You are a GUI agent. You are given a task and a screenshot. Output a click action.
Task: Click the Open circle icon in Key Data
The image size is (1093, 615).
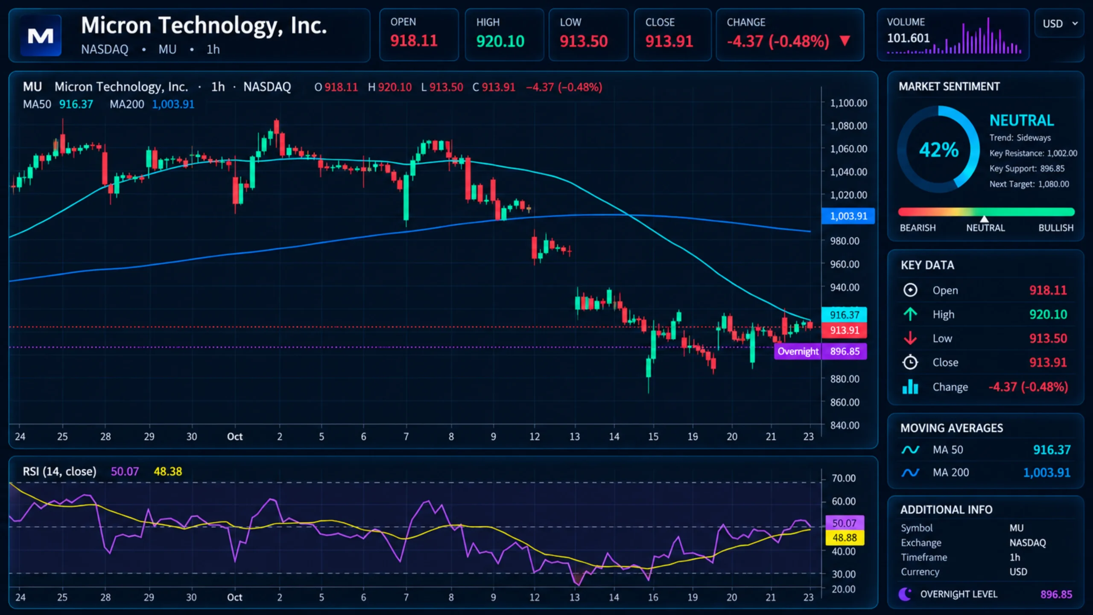[910, 290]
